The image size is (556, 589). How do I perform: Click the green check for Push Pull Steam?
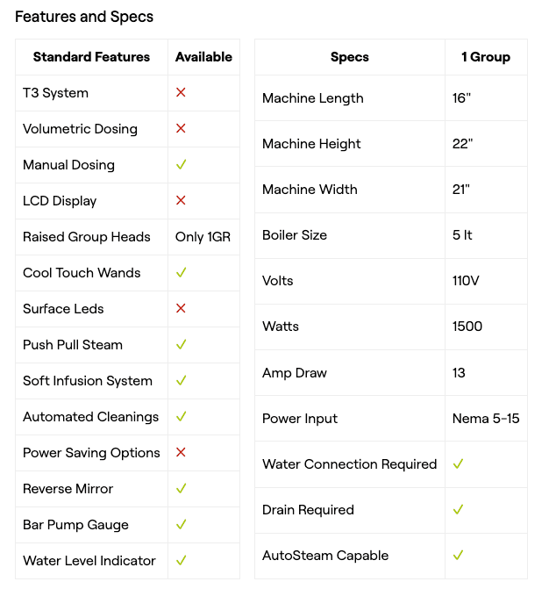[182, 344]
